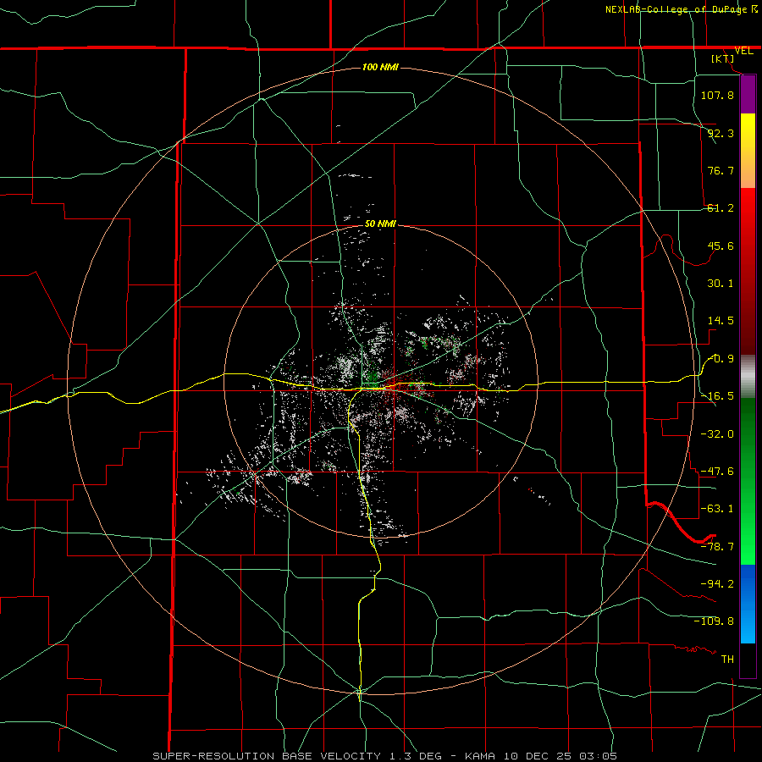Pick the green segment of the color bar
Viewport: 762px width, 762px height.
[748, 481]
